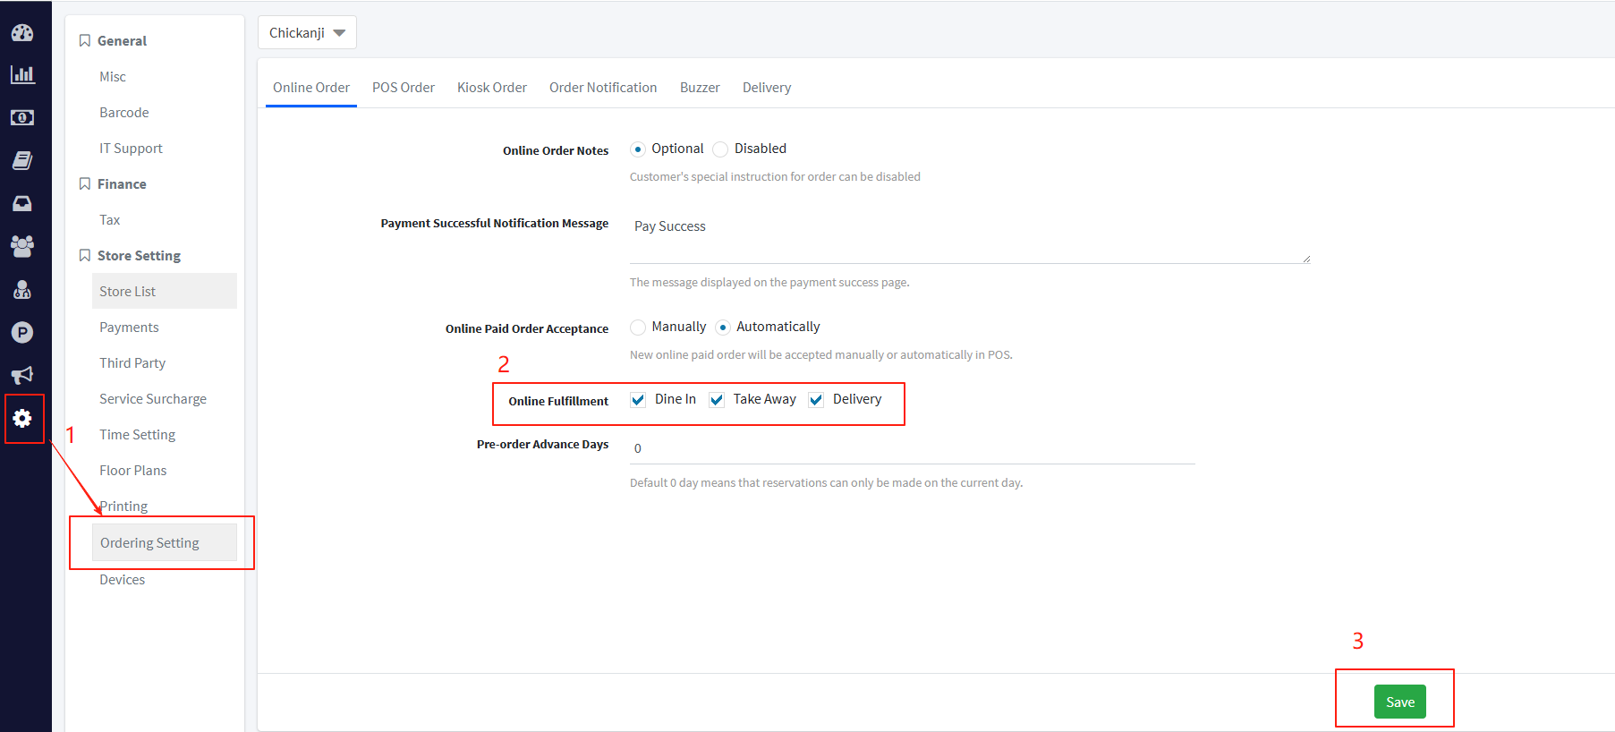Click the Finance section heading
Screen dimensions: 1615x732
pos(122,184)
